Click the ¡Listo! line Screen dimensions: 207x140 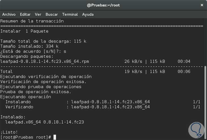[9, 132]
